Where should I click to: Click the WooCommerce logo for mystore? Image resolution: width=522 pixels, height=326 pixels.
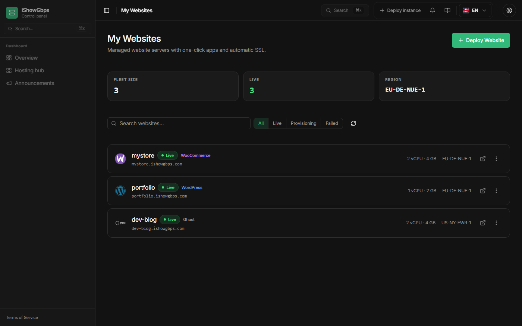click(x=120, y=159)
